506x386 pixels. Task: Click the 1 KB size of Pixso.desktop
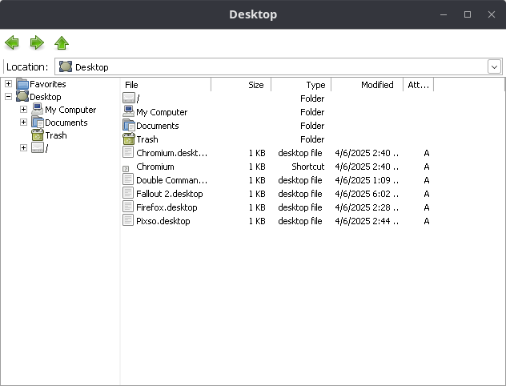(x=257, y=221)
